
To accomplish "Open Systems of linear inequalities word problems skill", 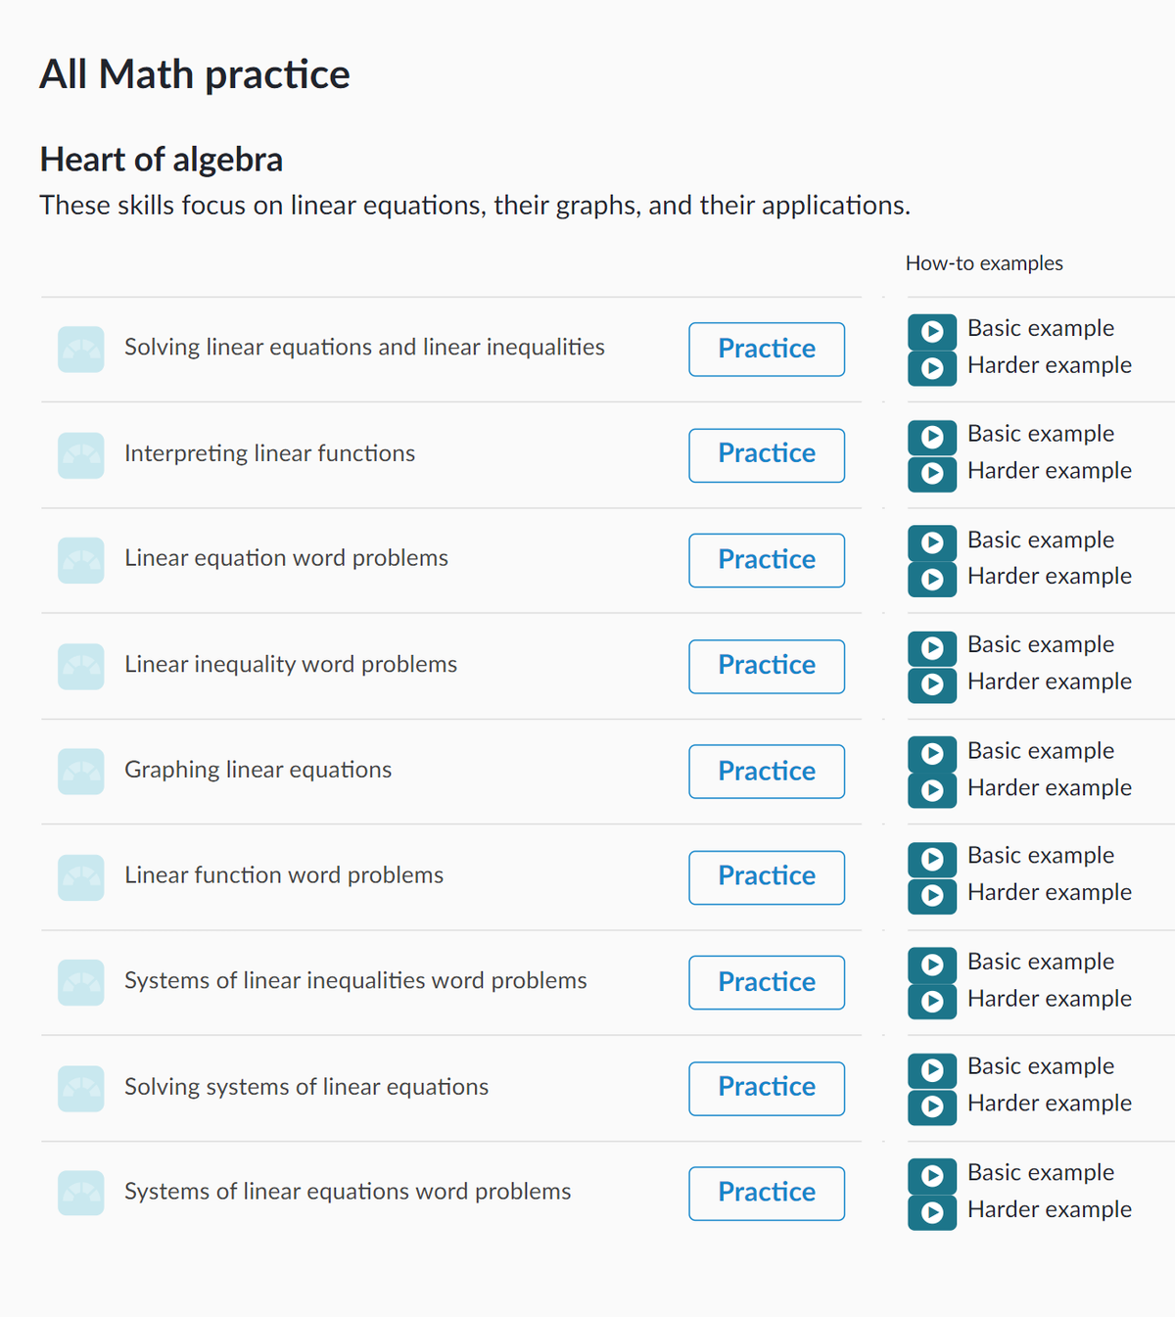I will pos(355,981).
